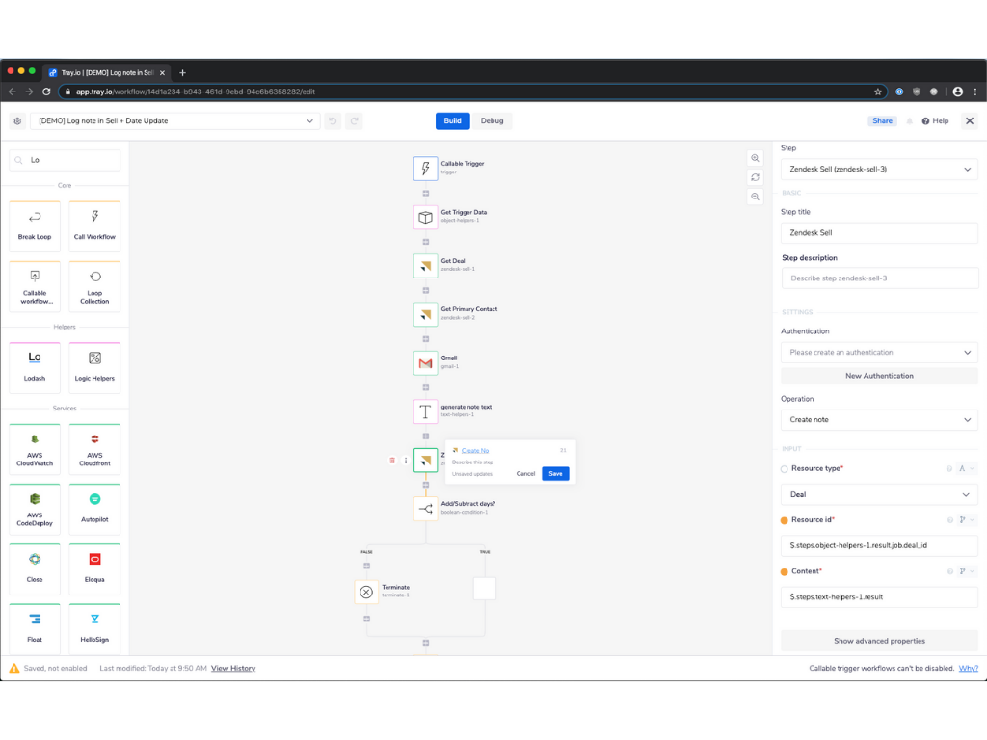Screen dimensions: 987x740
Task: Click the workflow settings gear icon
Action: pyautogui.click(x=17, y=121)
